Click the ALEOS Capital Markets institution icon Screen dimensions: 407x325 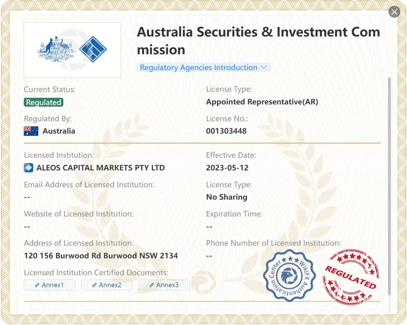click(29, 168)
